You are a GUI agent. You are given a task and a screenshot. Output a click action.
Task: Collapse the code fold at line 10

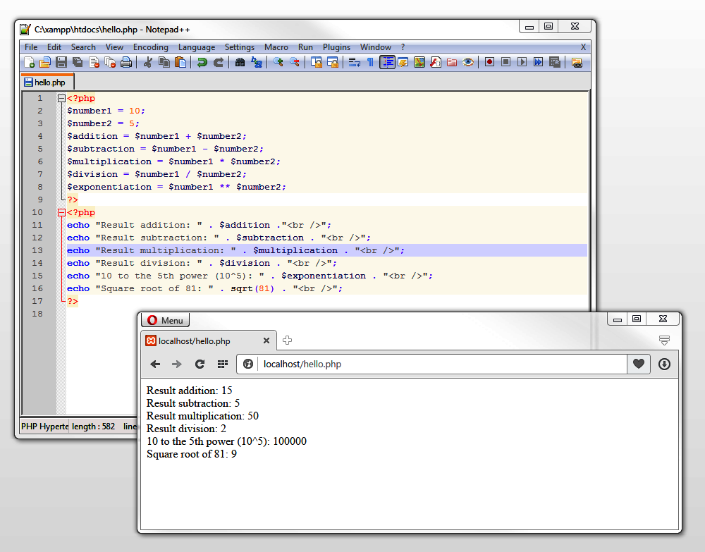click(x=61, y=212)
